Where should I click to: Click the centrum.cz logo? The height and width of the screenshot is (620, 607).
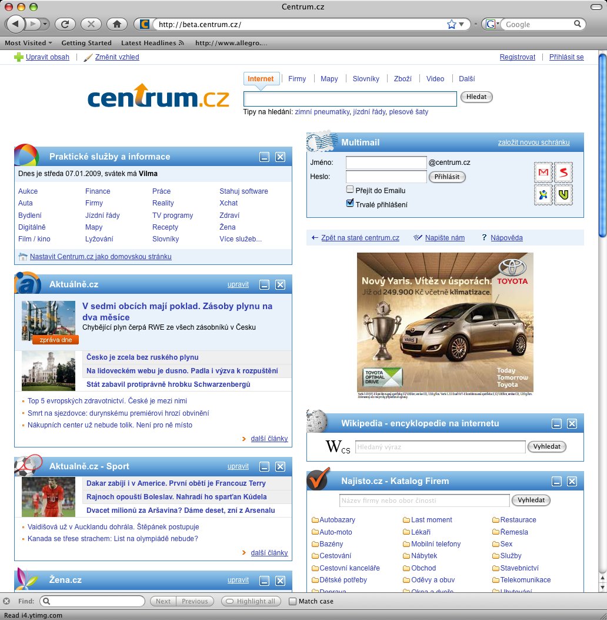coord(158,96)
